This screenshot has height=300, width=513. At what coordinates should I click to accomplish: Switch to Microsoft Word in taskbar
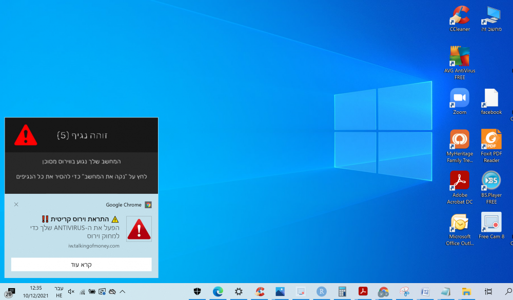[425, 291]
